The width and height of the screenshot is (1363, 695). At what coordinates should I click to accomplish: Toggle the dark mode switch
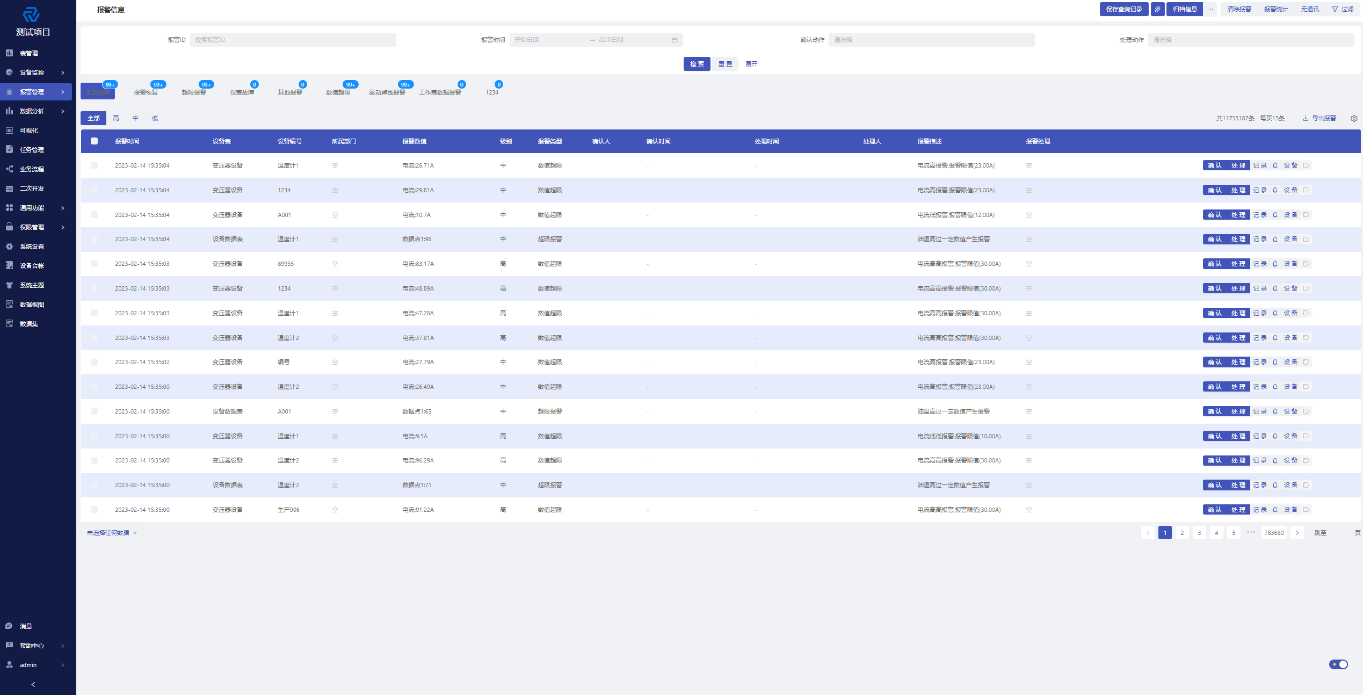click(x=1338, y=664)
